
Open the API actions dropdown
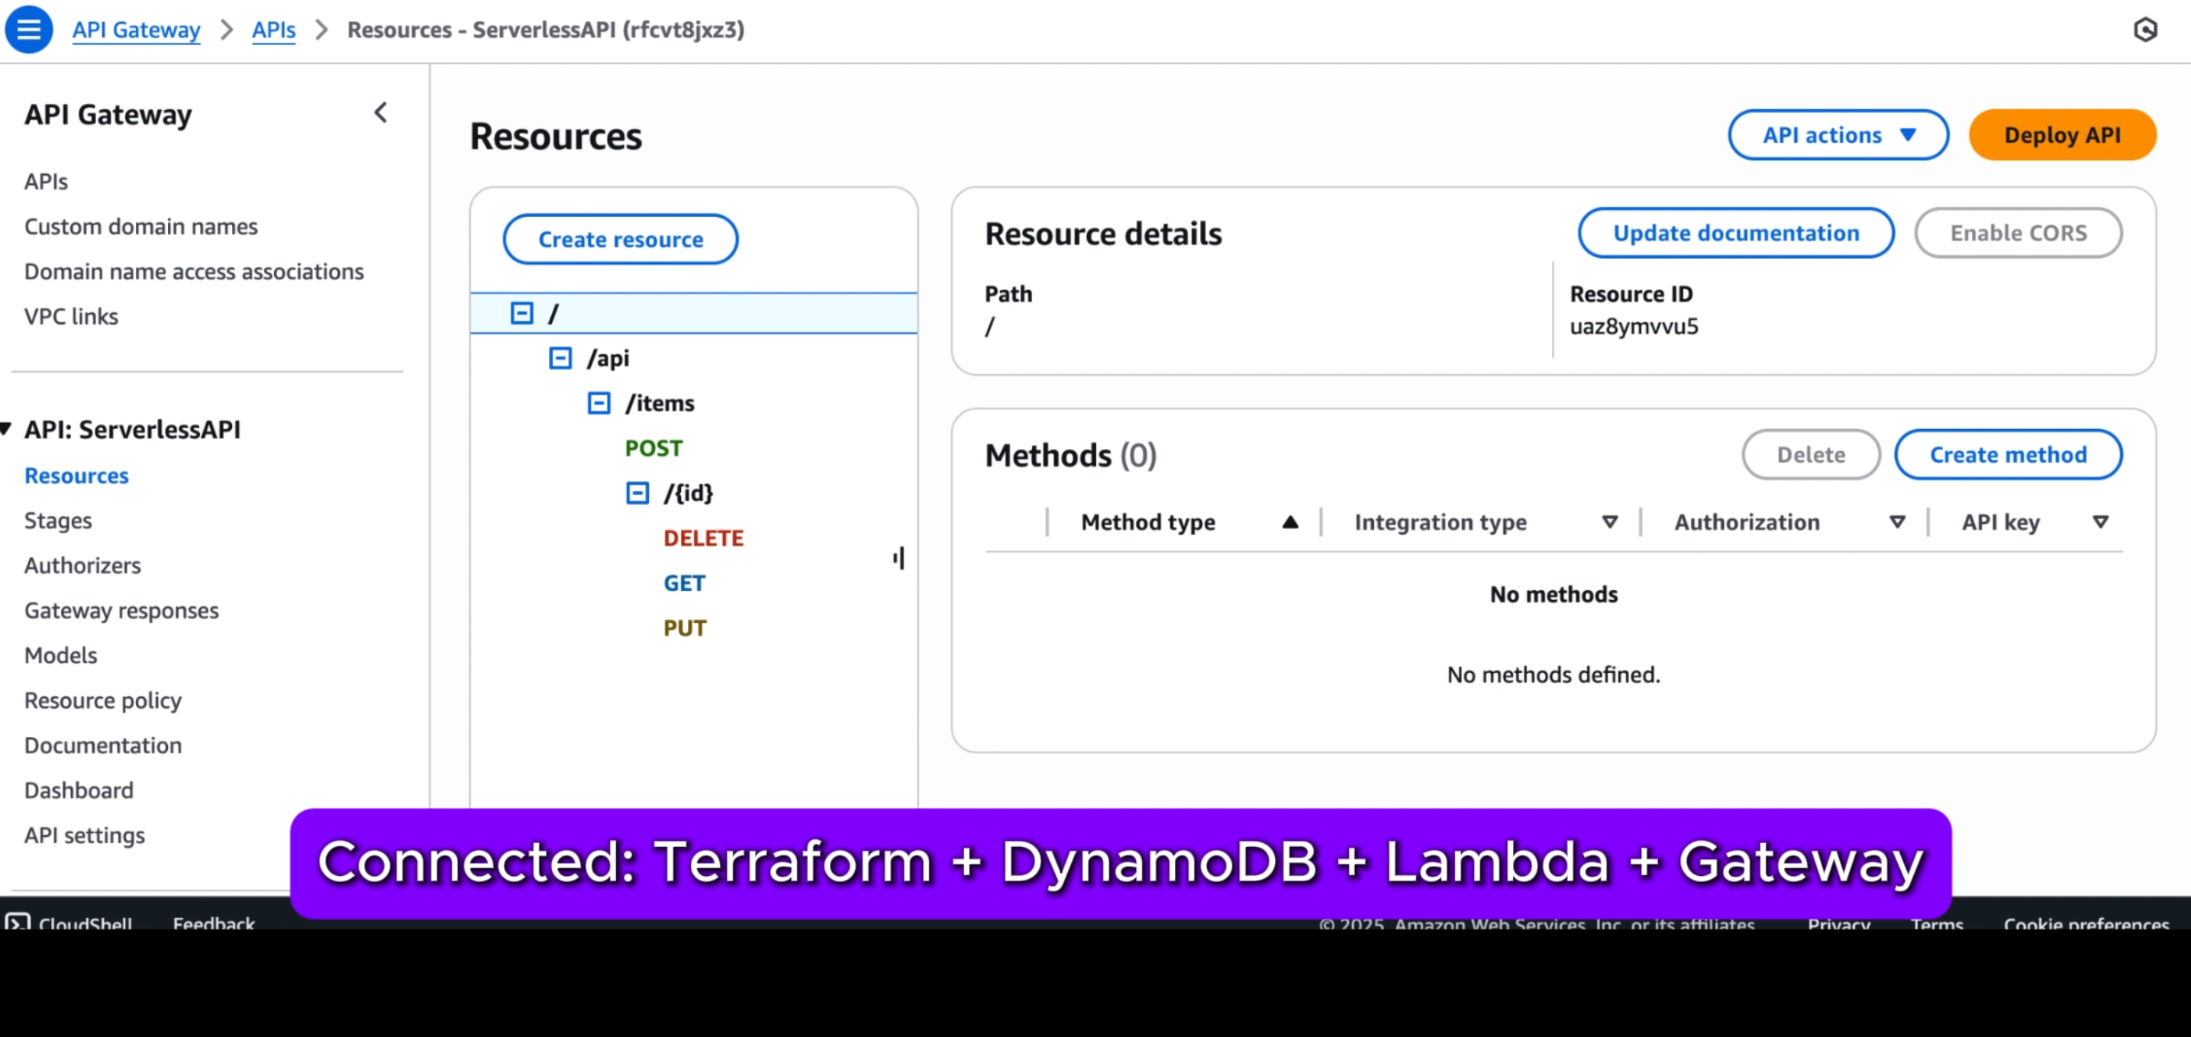pos(1838,134)
